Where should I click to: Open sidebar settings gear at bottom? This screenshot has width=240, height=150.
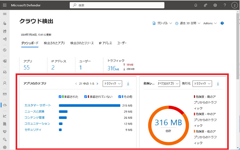pyautogui.click(x=5, y=147)
